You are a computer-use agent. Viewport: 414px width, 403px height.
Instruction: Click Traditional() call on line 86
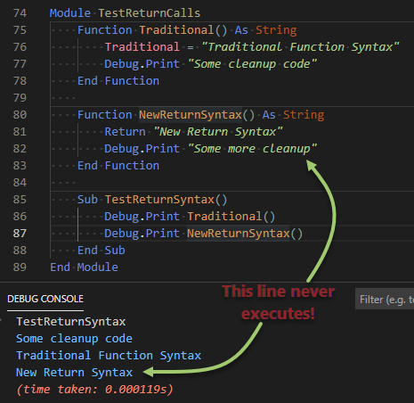point(231,217)
